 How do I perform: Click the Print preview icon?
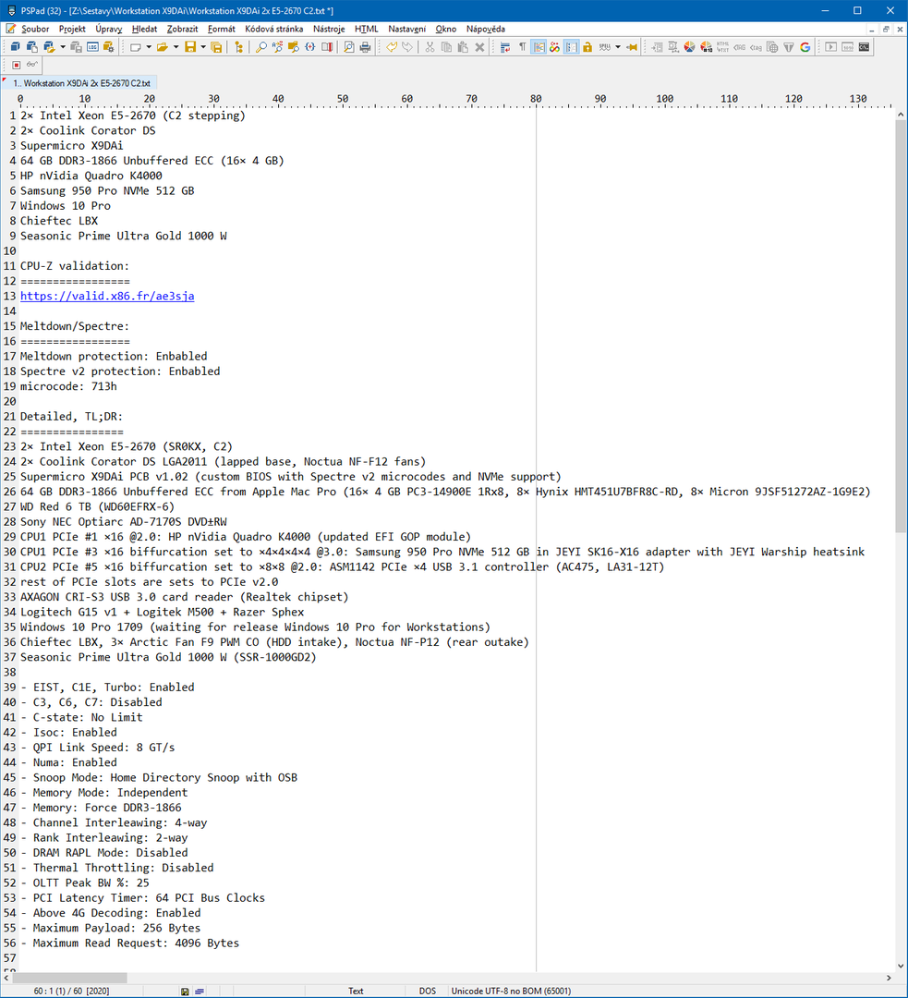348,47
